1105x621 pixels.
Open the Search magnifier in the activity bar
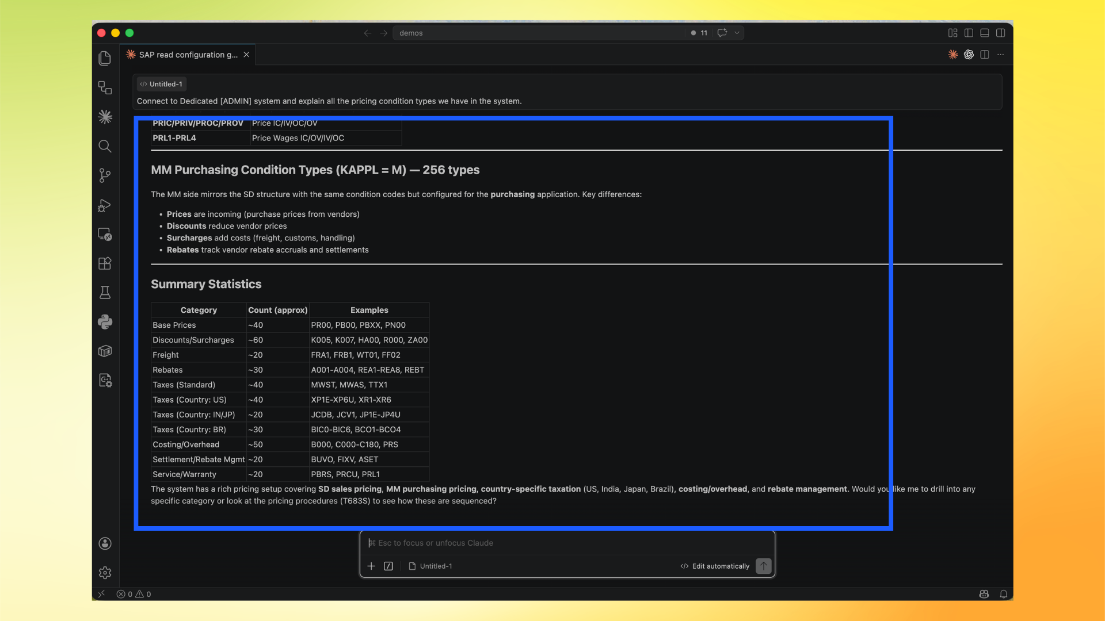coord(105,146)
